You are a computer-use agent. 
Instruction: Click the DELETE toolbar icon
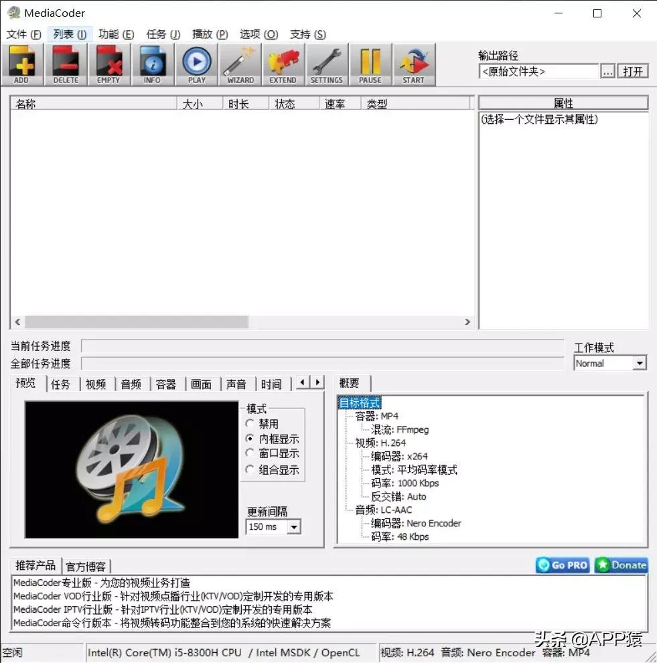coord(66,65)
